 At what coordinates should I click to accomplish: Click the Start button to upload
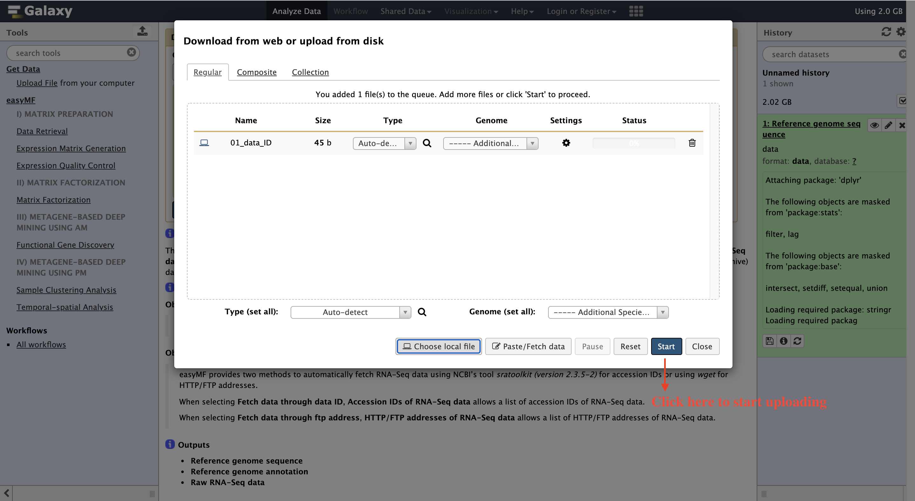click(x=666, y=346)
